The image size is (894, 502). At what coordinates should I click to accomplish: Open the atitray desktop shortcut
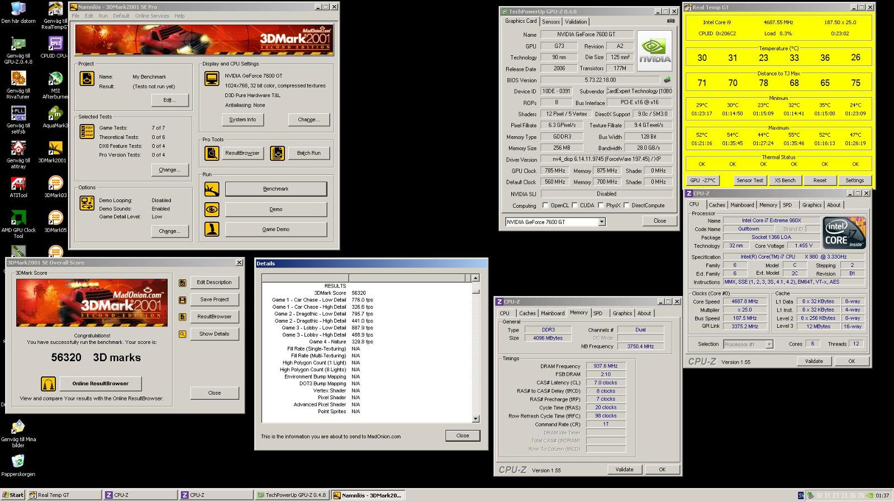coord(18,155)
